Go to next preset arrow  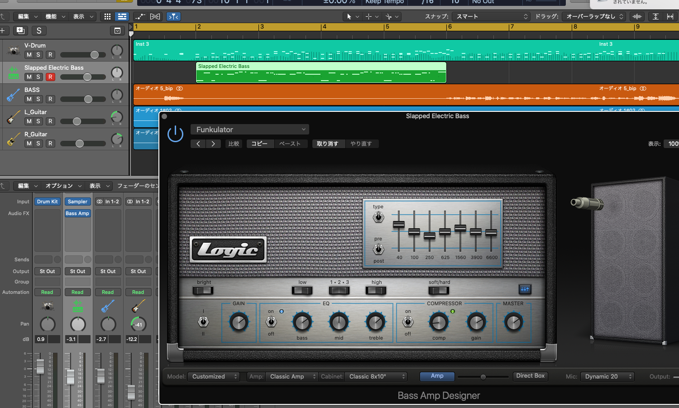coord(213,144)
